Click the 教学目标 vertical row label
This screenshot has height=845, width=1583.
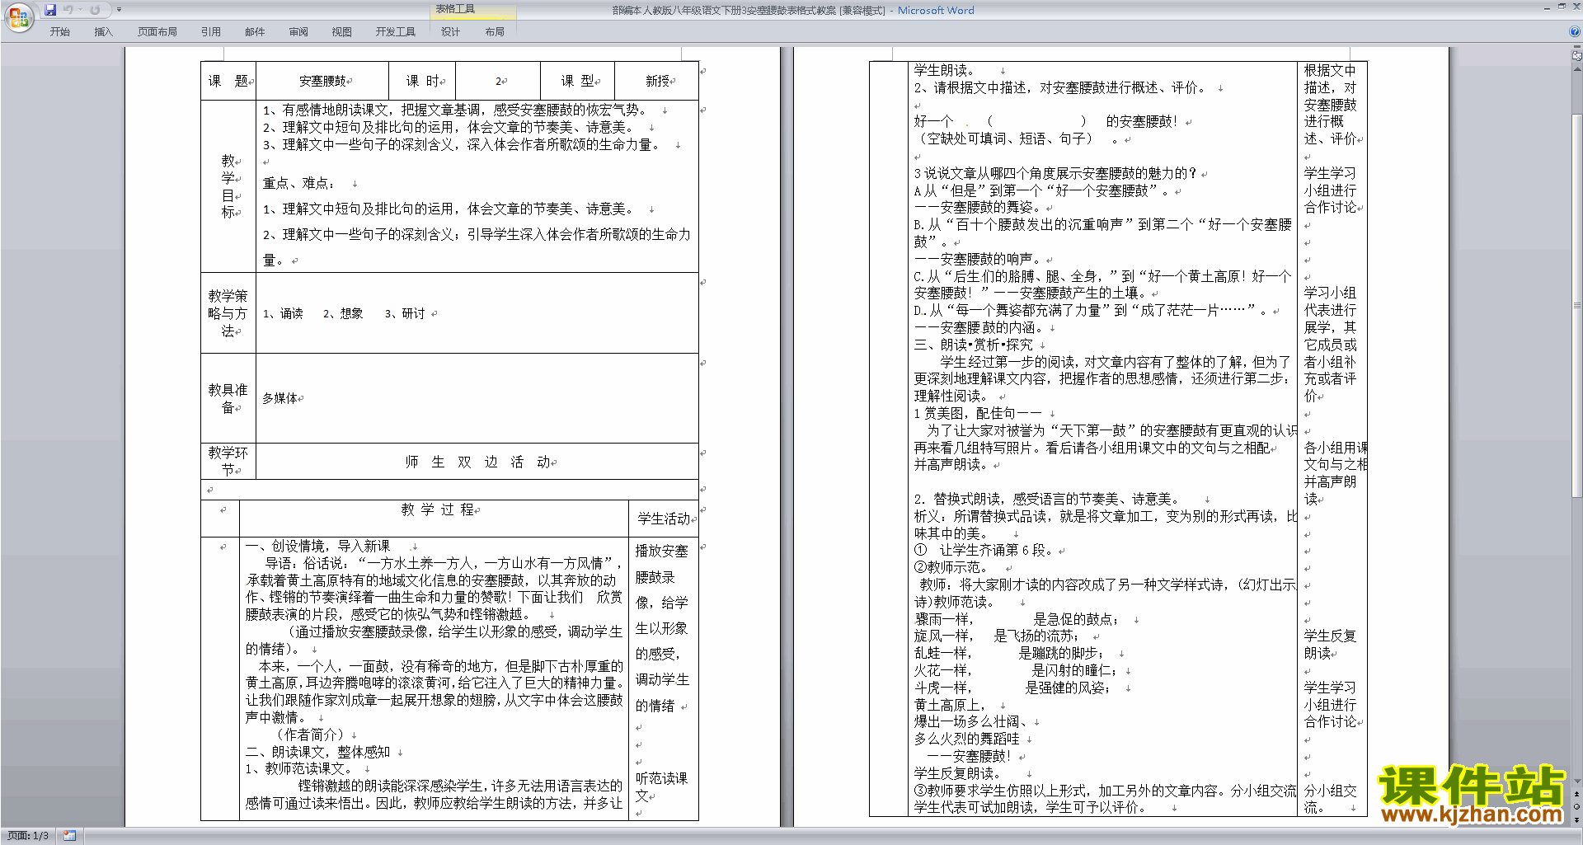tap(228, 185)
